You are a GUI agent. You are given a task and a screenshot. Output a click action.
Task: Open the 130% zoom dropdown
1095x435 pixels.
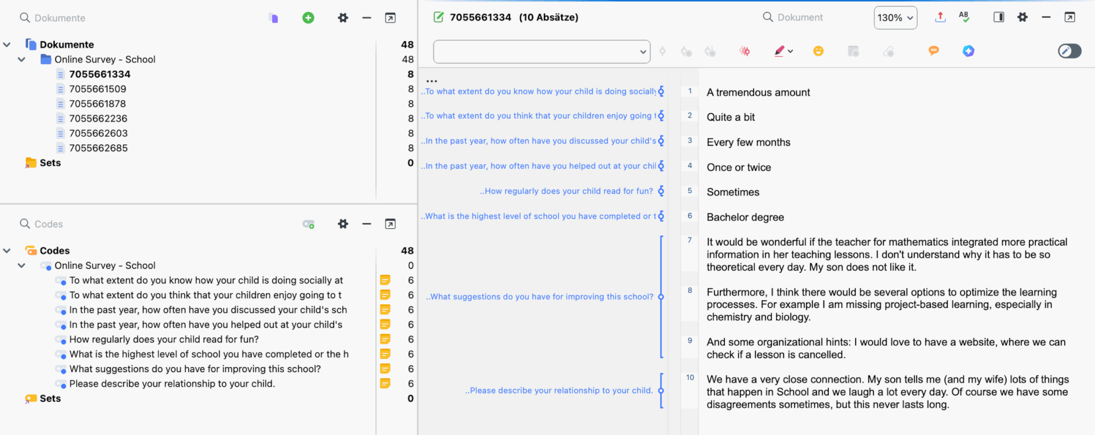[895, 18]
